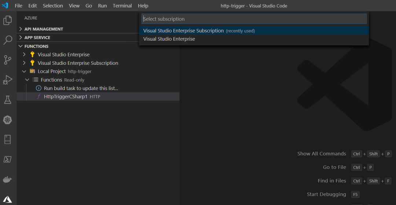Open the Search view icon
This screenshot has height=205, width=396.
click(x=8, y=40)
